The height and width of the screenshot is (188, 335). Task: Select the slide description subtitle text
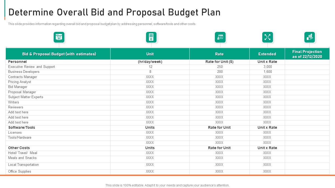(x=102, y=24)
